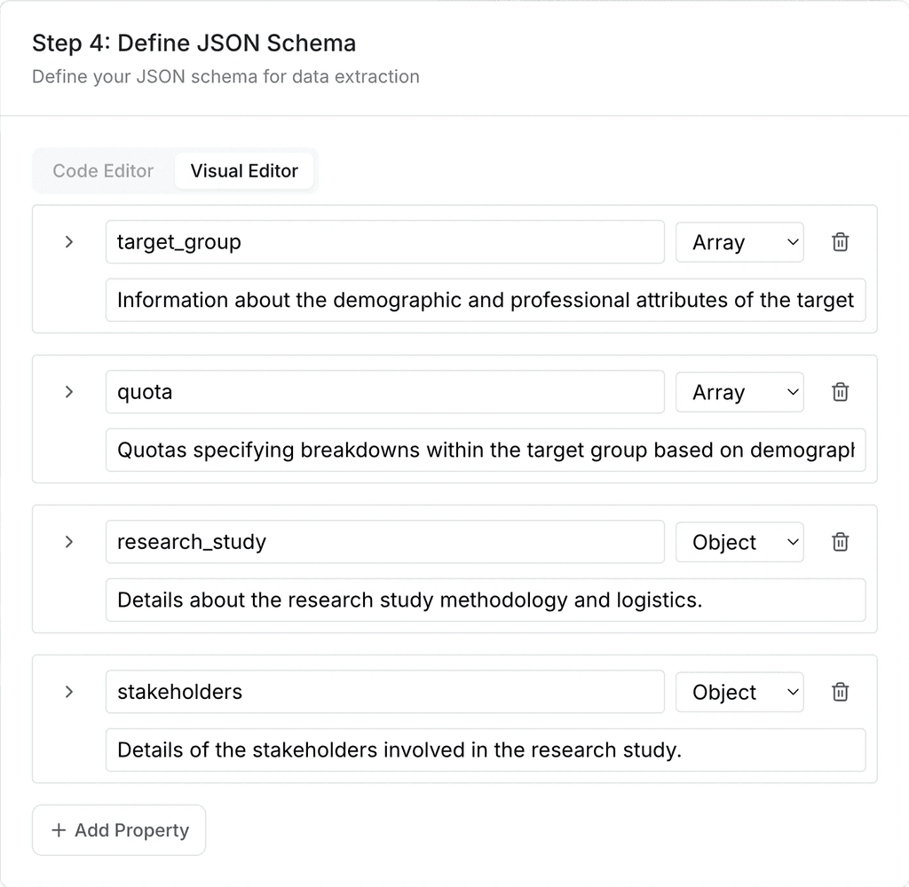Delete the target_group property
909x887 pixels.
(x=840, y=241)
